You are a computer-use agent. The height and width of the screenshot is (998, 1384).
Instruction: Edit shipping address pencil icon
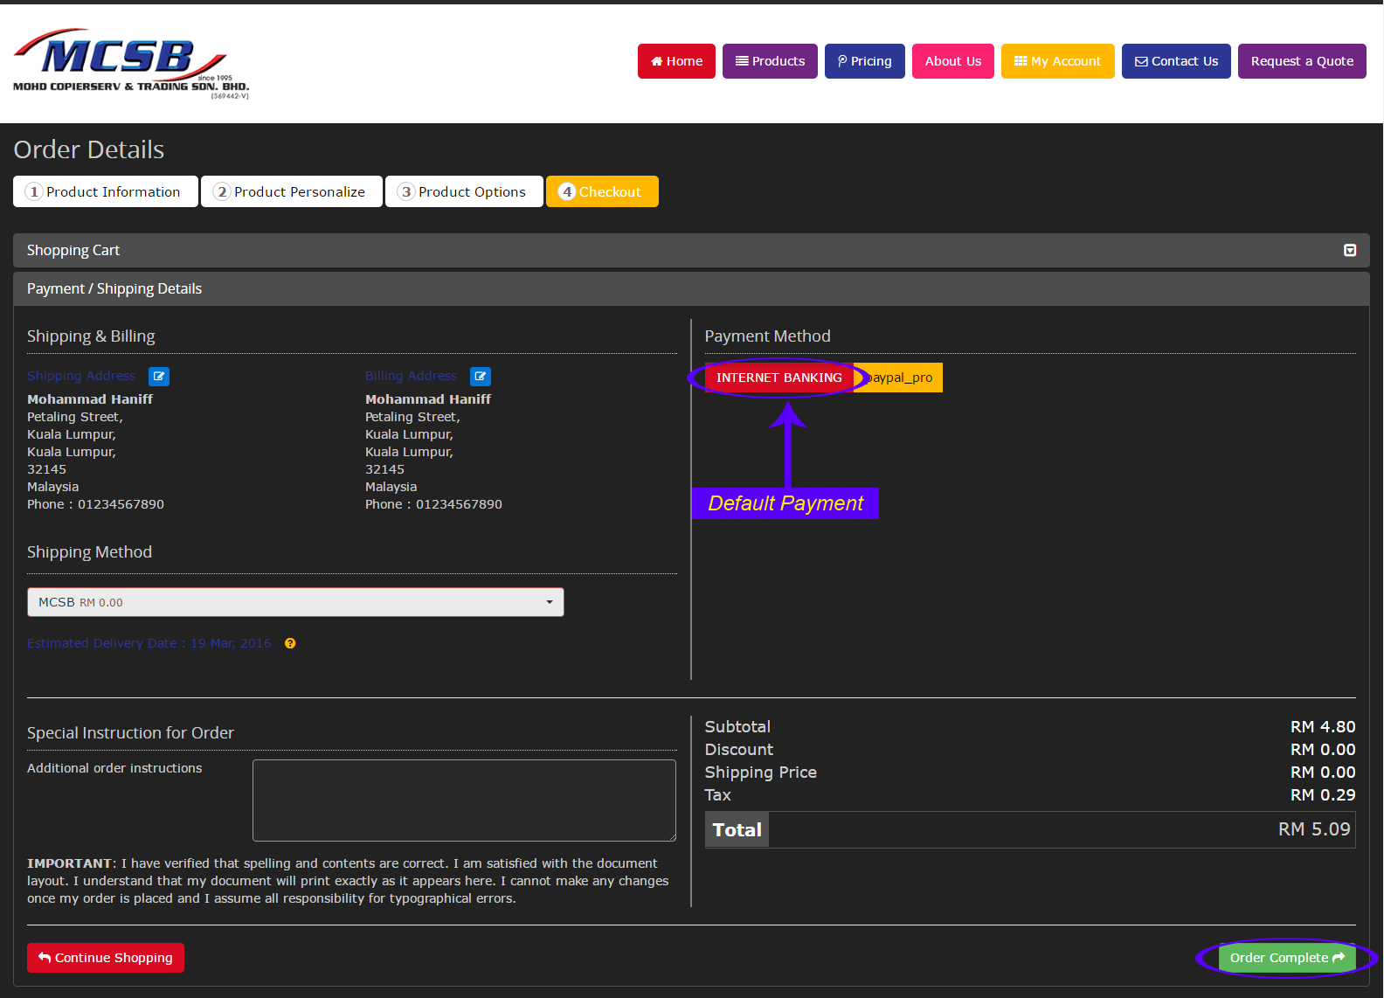tap(159, 377)
